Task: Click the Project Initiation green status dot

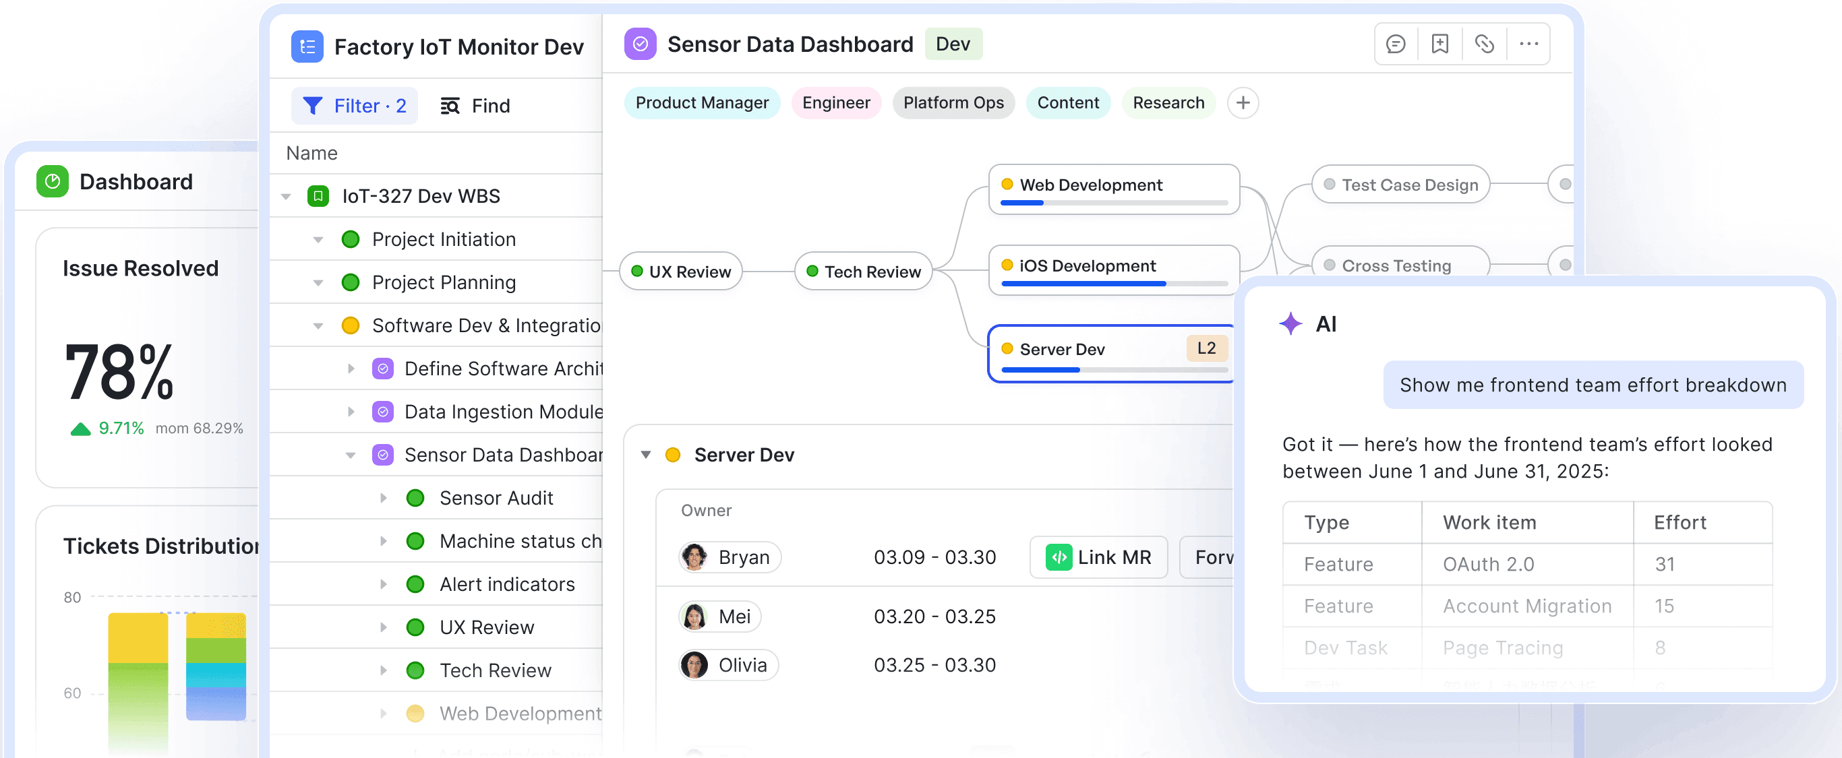Action: point(351,239)
